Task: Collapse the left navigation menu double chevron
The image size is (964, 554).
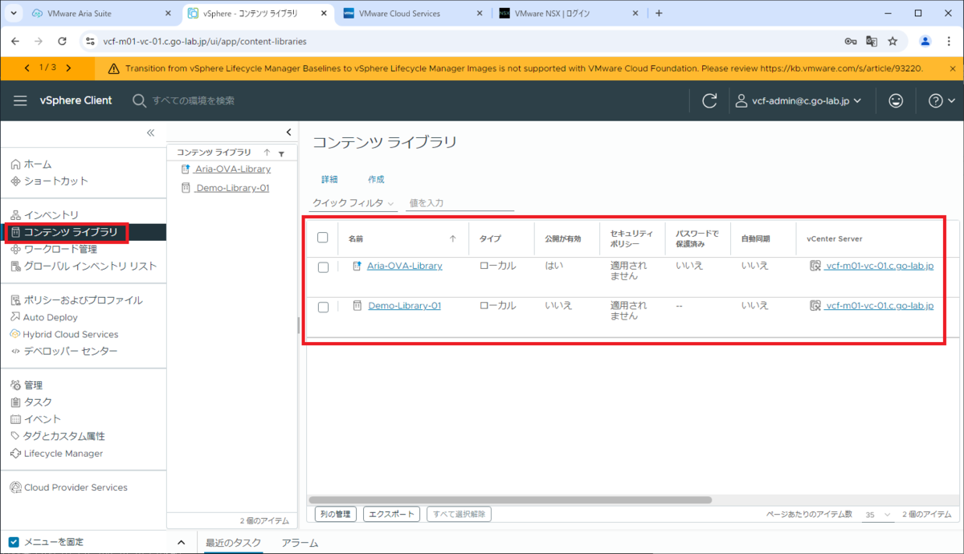Action: coord(150,132)
